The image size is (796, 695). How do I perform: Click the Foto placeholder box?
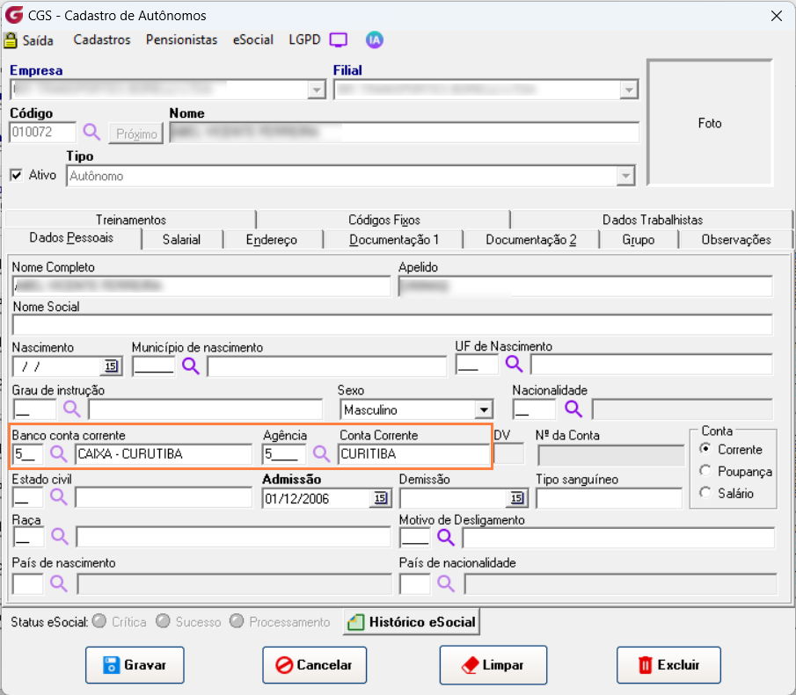tap(710, 123)
